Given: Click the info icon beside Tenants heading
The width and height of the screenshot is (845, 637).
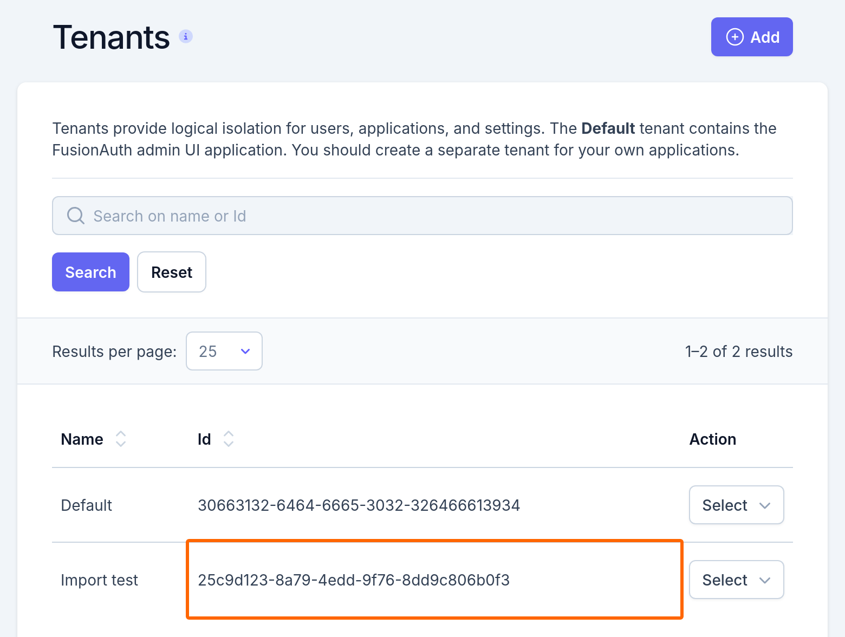Looking at the screenshot, I should (186, 36).
